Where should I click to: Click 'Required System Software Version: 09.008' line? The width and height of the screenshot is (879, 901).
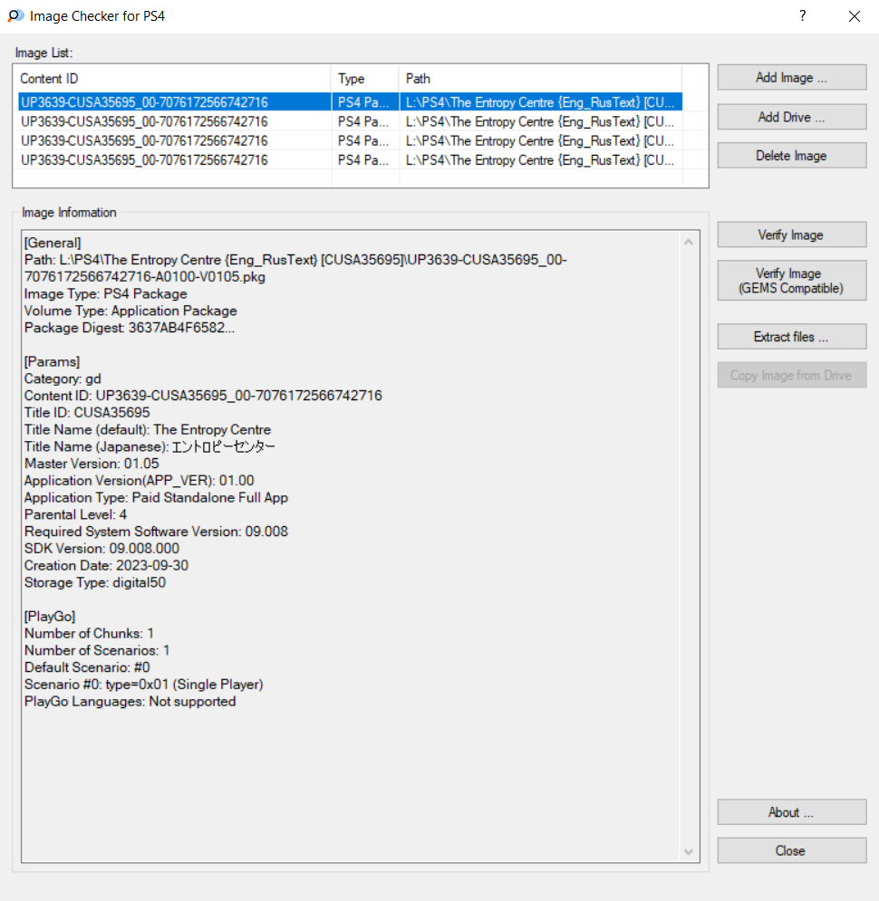[x=156, y=532]
